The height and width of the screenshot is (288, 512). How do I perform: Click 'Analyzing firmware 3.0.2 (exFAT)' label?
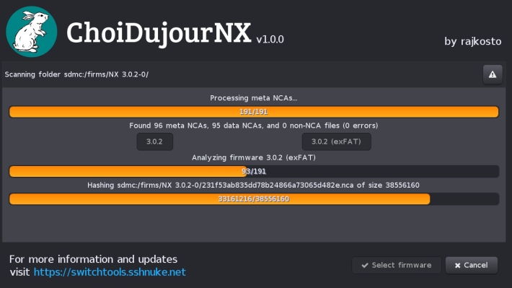[254, 157]
